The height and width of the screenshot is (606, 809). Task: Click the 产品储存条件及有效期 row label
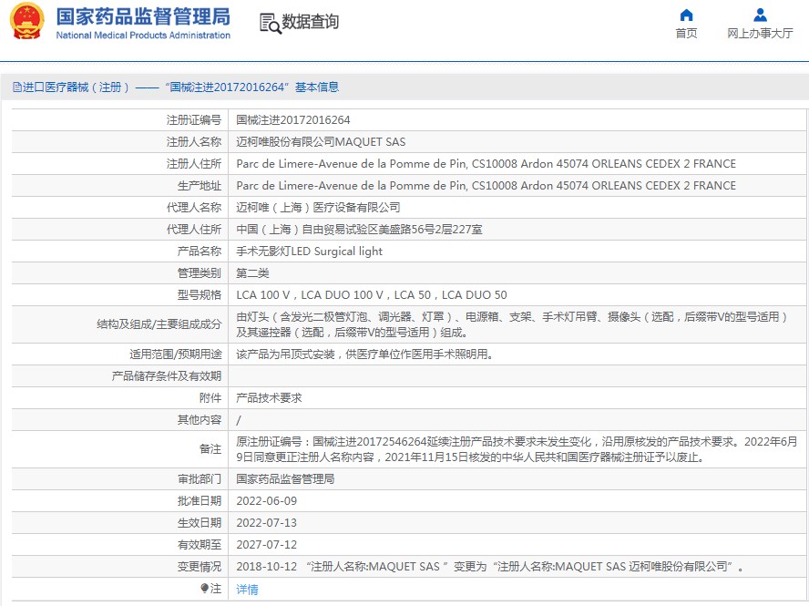166,376
